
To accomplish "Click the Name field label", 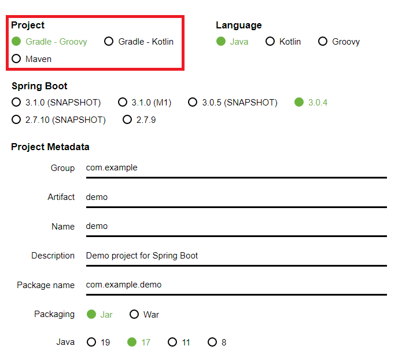I will point(63,227).
